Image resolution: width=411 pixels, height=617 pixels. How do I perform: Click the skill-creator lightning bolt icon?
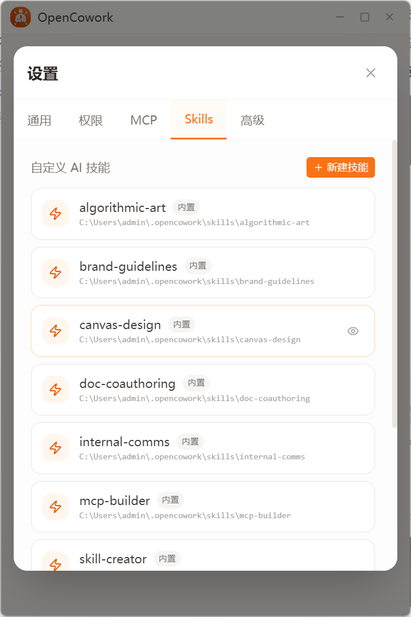[55, 563]
